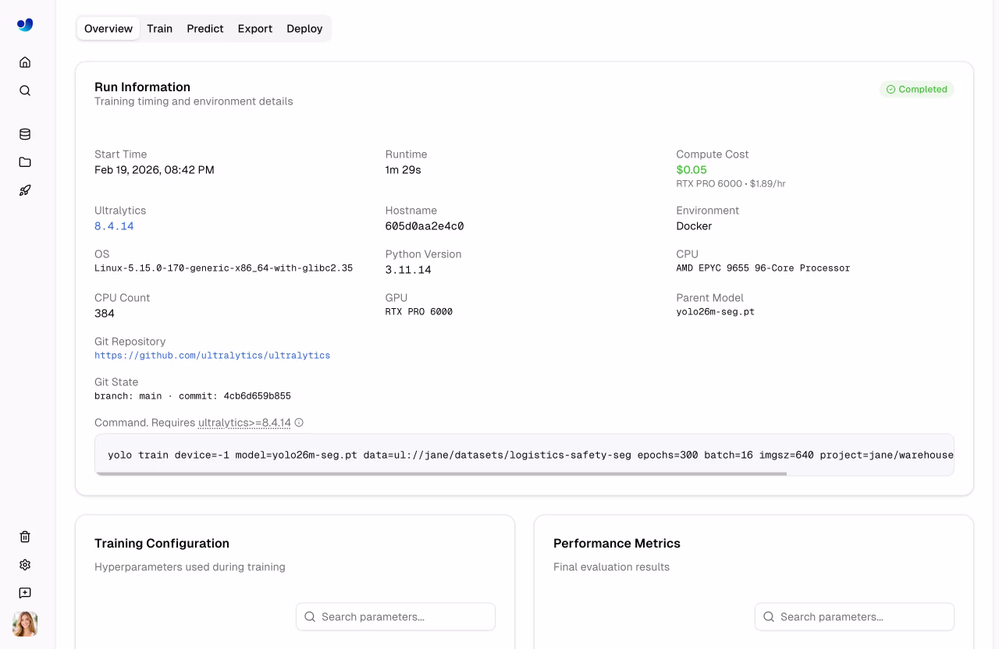Switch to the Deploy tab
Viewport: 999px width, 649px height.
[x=304, y=28]
